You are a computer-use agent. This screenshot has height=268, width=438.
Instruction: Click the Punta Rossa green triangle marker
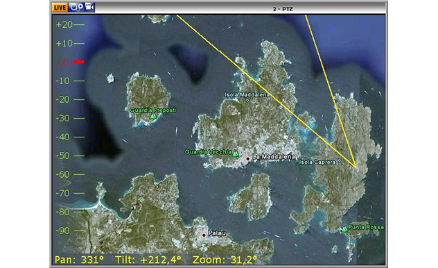[344, 229]
